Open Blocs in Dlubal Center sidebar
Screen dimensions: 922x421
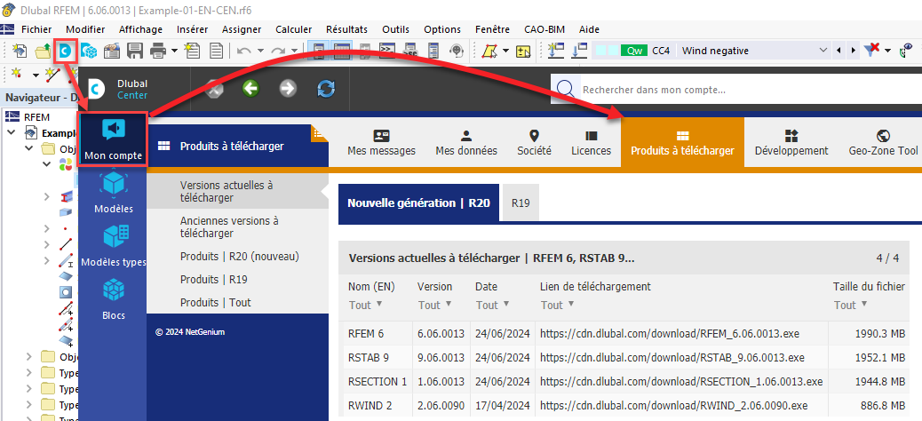[114, 298]
